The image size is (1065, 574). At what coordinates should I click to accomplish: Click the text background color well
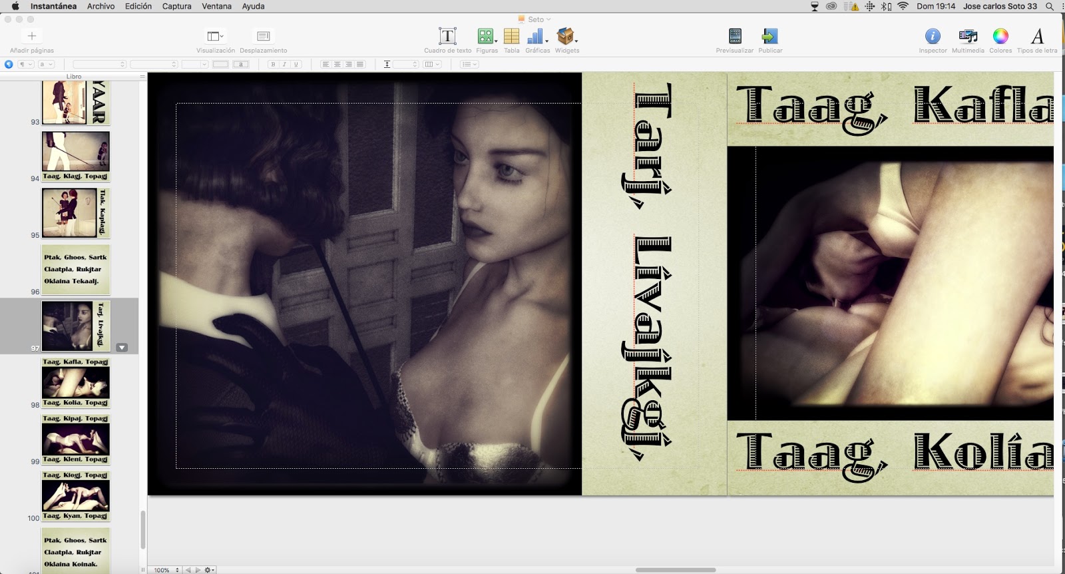pyautogui.click(x=241, y=65)
